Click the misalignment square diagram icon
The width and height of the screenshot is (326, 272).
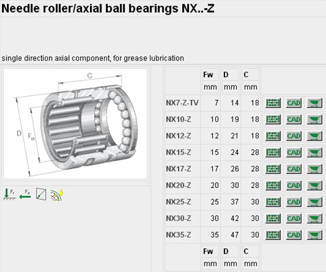click(41, 194)
